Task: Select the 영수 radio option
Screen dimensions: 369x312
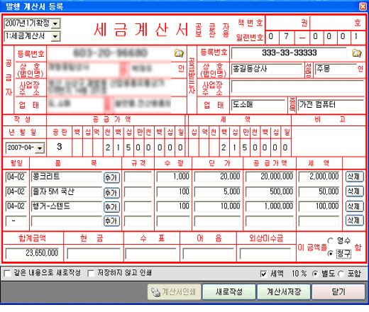Action: [331, 240]
